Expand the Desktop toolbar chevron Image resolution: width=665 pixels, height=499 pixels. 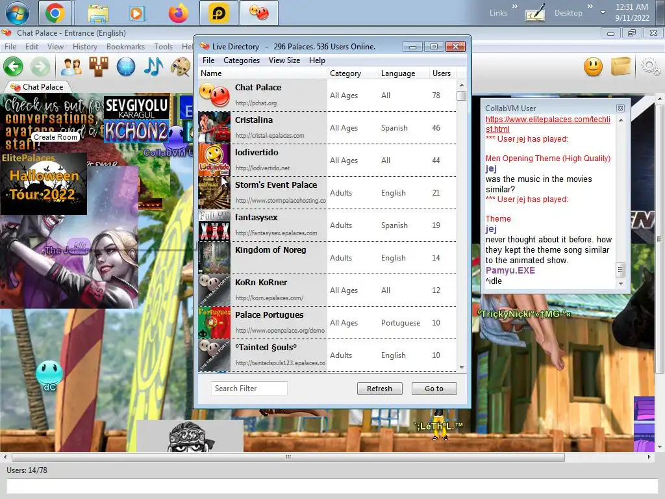[x=590, y=6]
